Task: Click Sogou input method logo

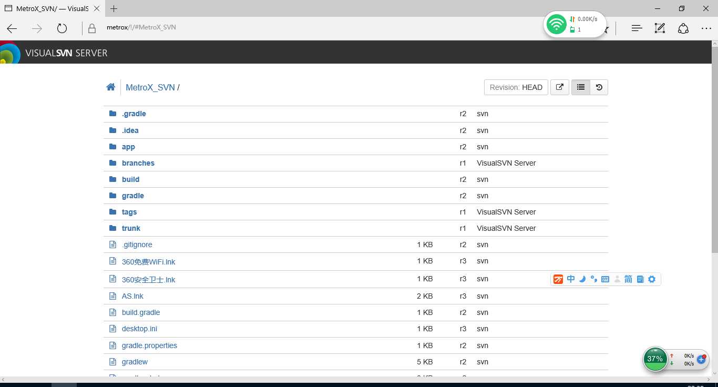Action: pos(558,279)
